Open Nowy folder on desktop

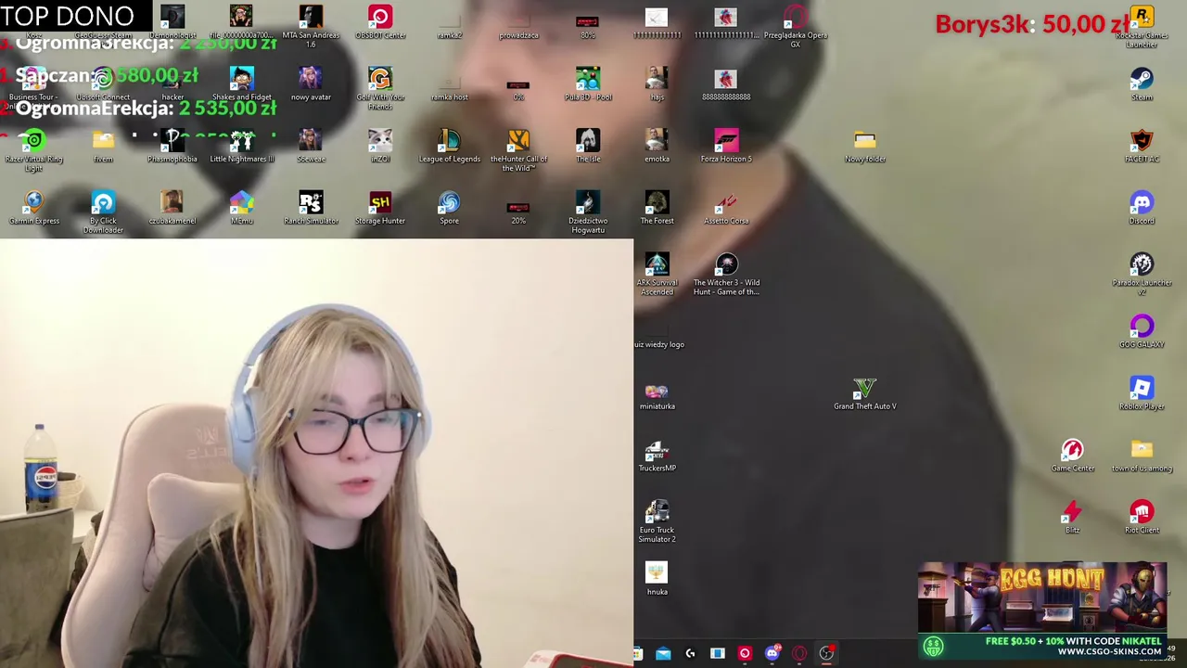coord(864,147)
